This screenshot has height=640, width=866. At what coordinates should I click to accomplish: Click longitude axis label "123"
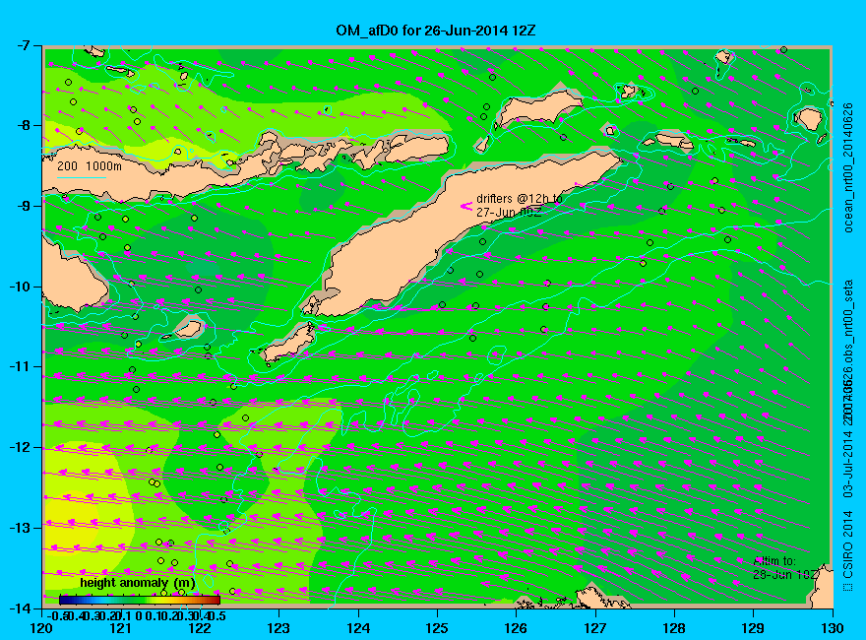278,628
